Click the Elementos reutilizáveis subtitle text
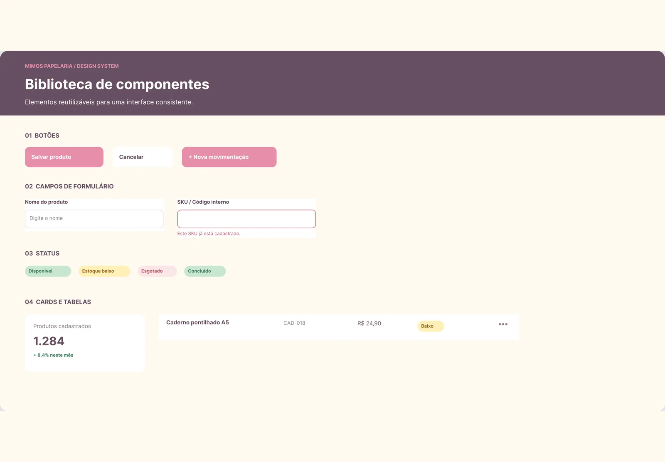 point(109,102)
